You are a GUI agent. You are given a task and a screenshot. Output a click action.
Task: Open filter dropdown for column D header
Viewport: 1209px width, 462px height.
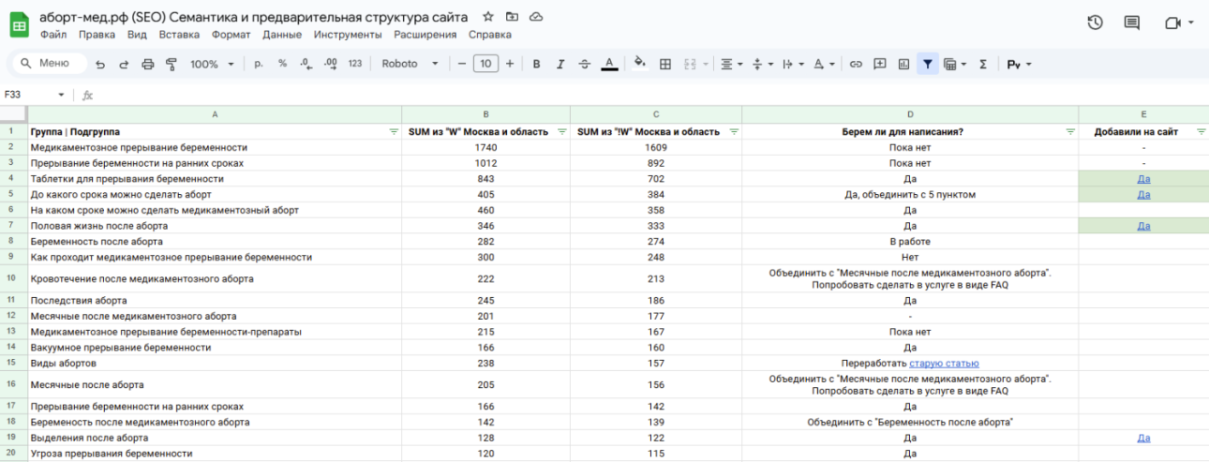(1070, 132)
